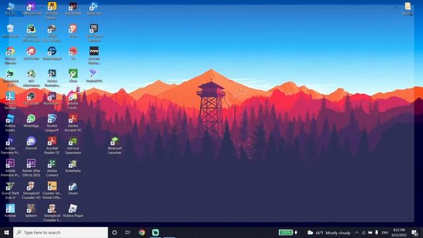Launch KMPlayer 64X shortcut
Image resolution: width=423 pixels, height=238 pixels.
pyautogui.click(x=31, y=8)
